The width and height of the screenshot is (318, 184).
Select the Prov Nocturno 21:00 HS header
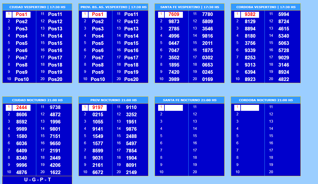point(113,100)
